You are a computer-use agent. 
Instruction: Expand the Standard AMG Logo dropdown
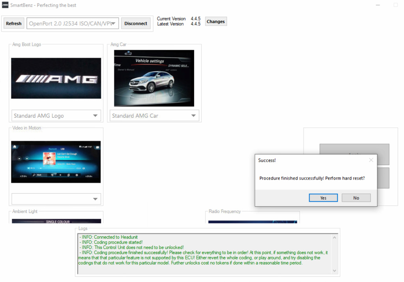tap(56, 116)
